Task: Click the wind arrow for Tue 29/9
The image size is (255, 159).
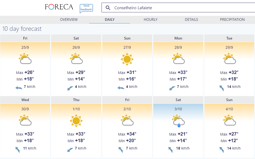Action: tap(222, 88)
